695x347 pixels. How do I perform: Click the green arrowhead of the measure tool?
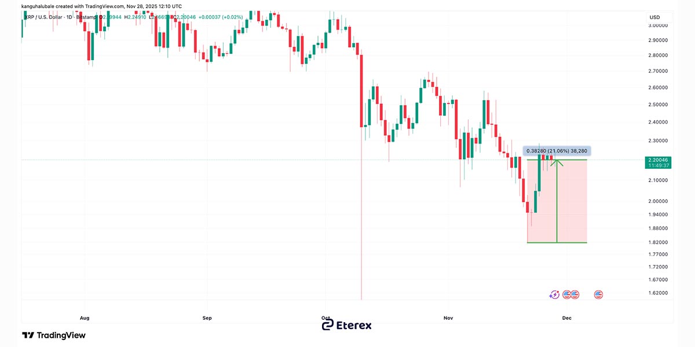pyautogui.click(x=557, y=163)
